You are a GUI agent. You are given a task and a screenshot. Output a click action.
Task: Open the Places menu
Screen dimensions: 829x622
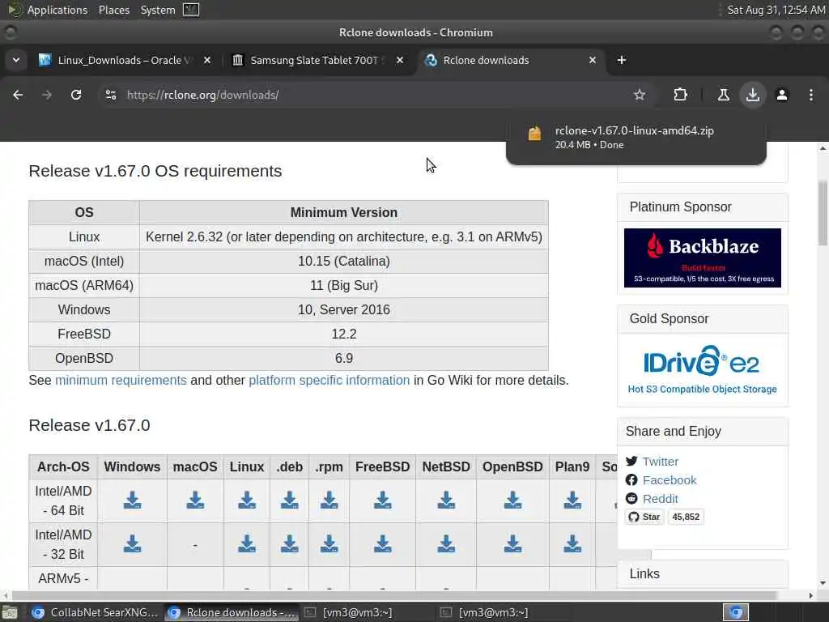[x=113, y=10]
